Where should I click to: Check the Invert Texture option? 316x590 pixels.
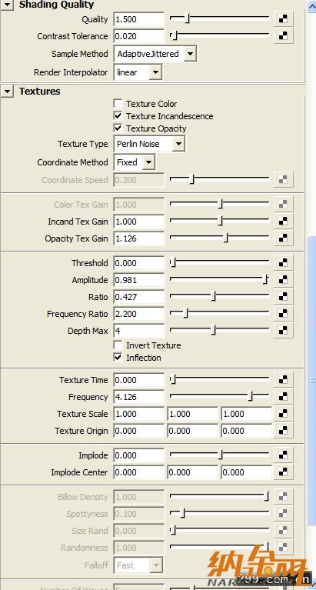pyautogui.click(x=118, y=345)
